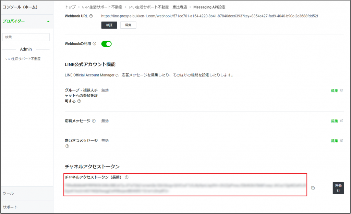Screen dimensions: 351x214
Task: Click 無効 status in あいさつメッセージ row
Action: coord(105,141)
